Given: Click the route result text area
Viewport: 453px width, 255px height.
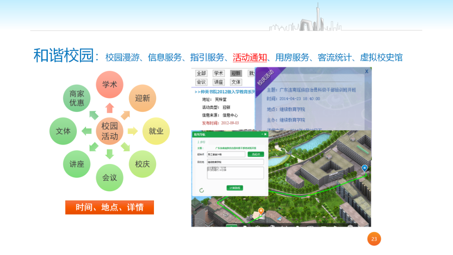Looking at the screenshot, I should click(x=235, y=173).
